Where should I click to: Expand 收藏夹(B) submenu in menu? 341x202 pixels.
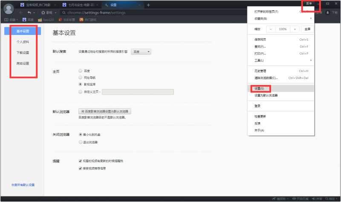click(311, 18)
